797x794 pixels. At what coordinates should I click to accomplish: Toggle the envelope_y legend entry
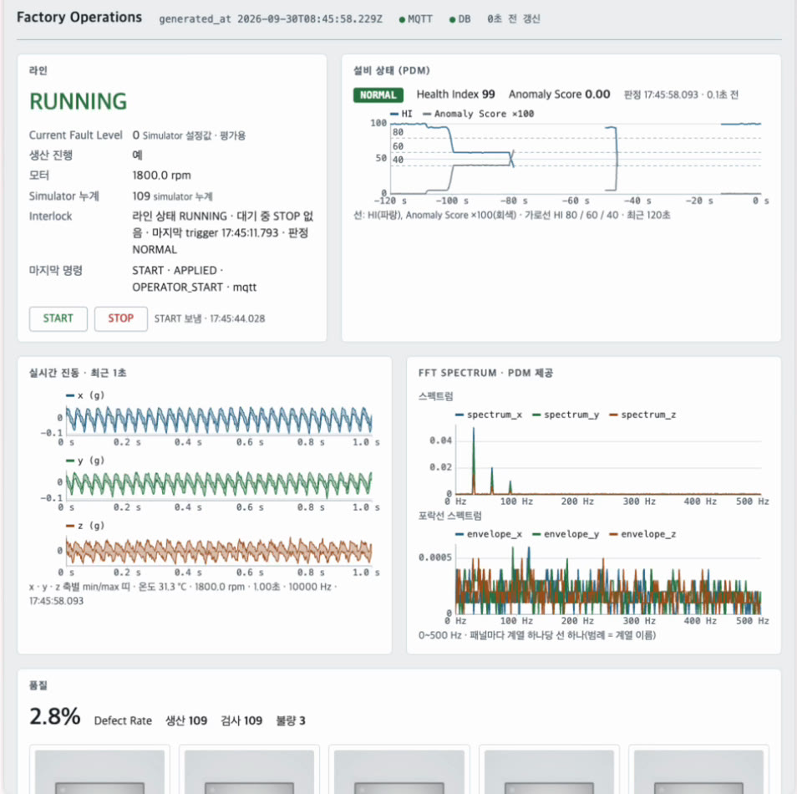pos(566,534)
